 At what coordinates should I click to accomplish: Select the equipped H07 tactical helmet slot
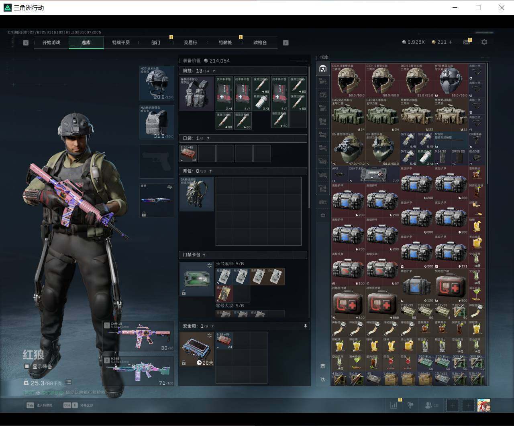pos(157,83)
